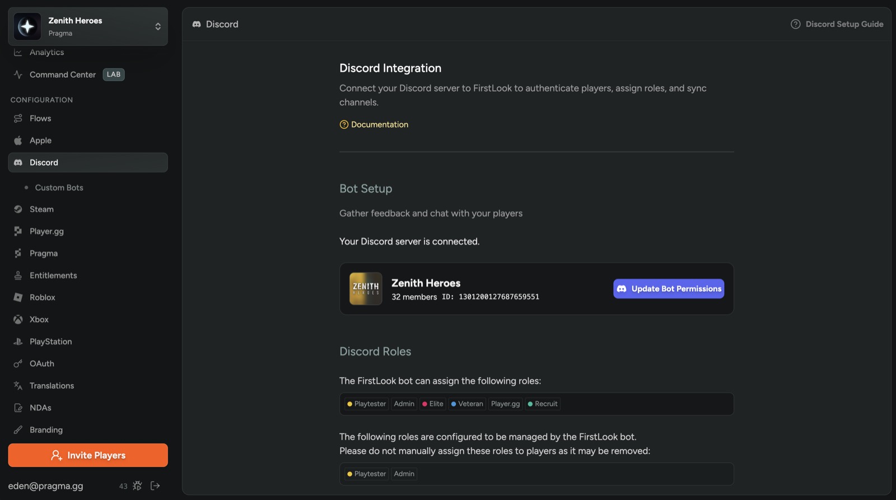Click the Admin role tag in assignable roles

coord(404,404)
